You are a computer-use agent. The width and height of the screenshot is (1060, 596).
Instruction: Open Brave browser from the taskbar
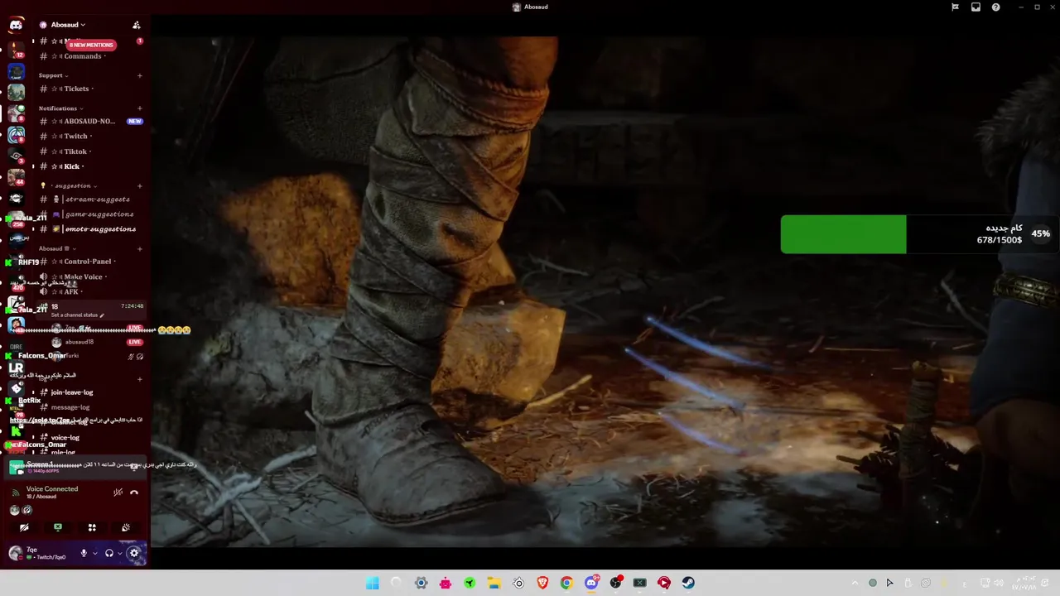[542, 583]
